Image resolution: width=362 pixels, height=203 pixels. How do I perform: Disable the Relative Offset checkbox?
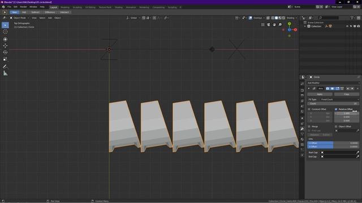[336, 109]
